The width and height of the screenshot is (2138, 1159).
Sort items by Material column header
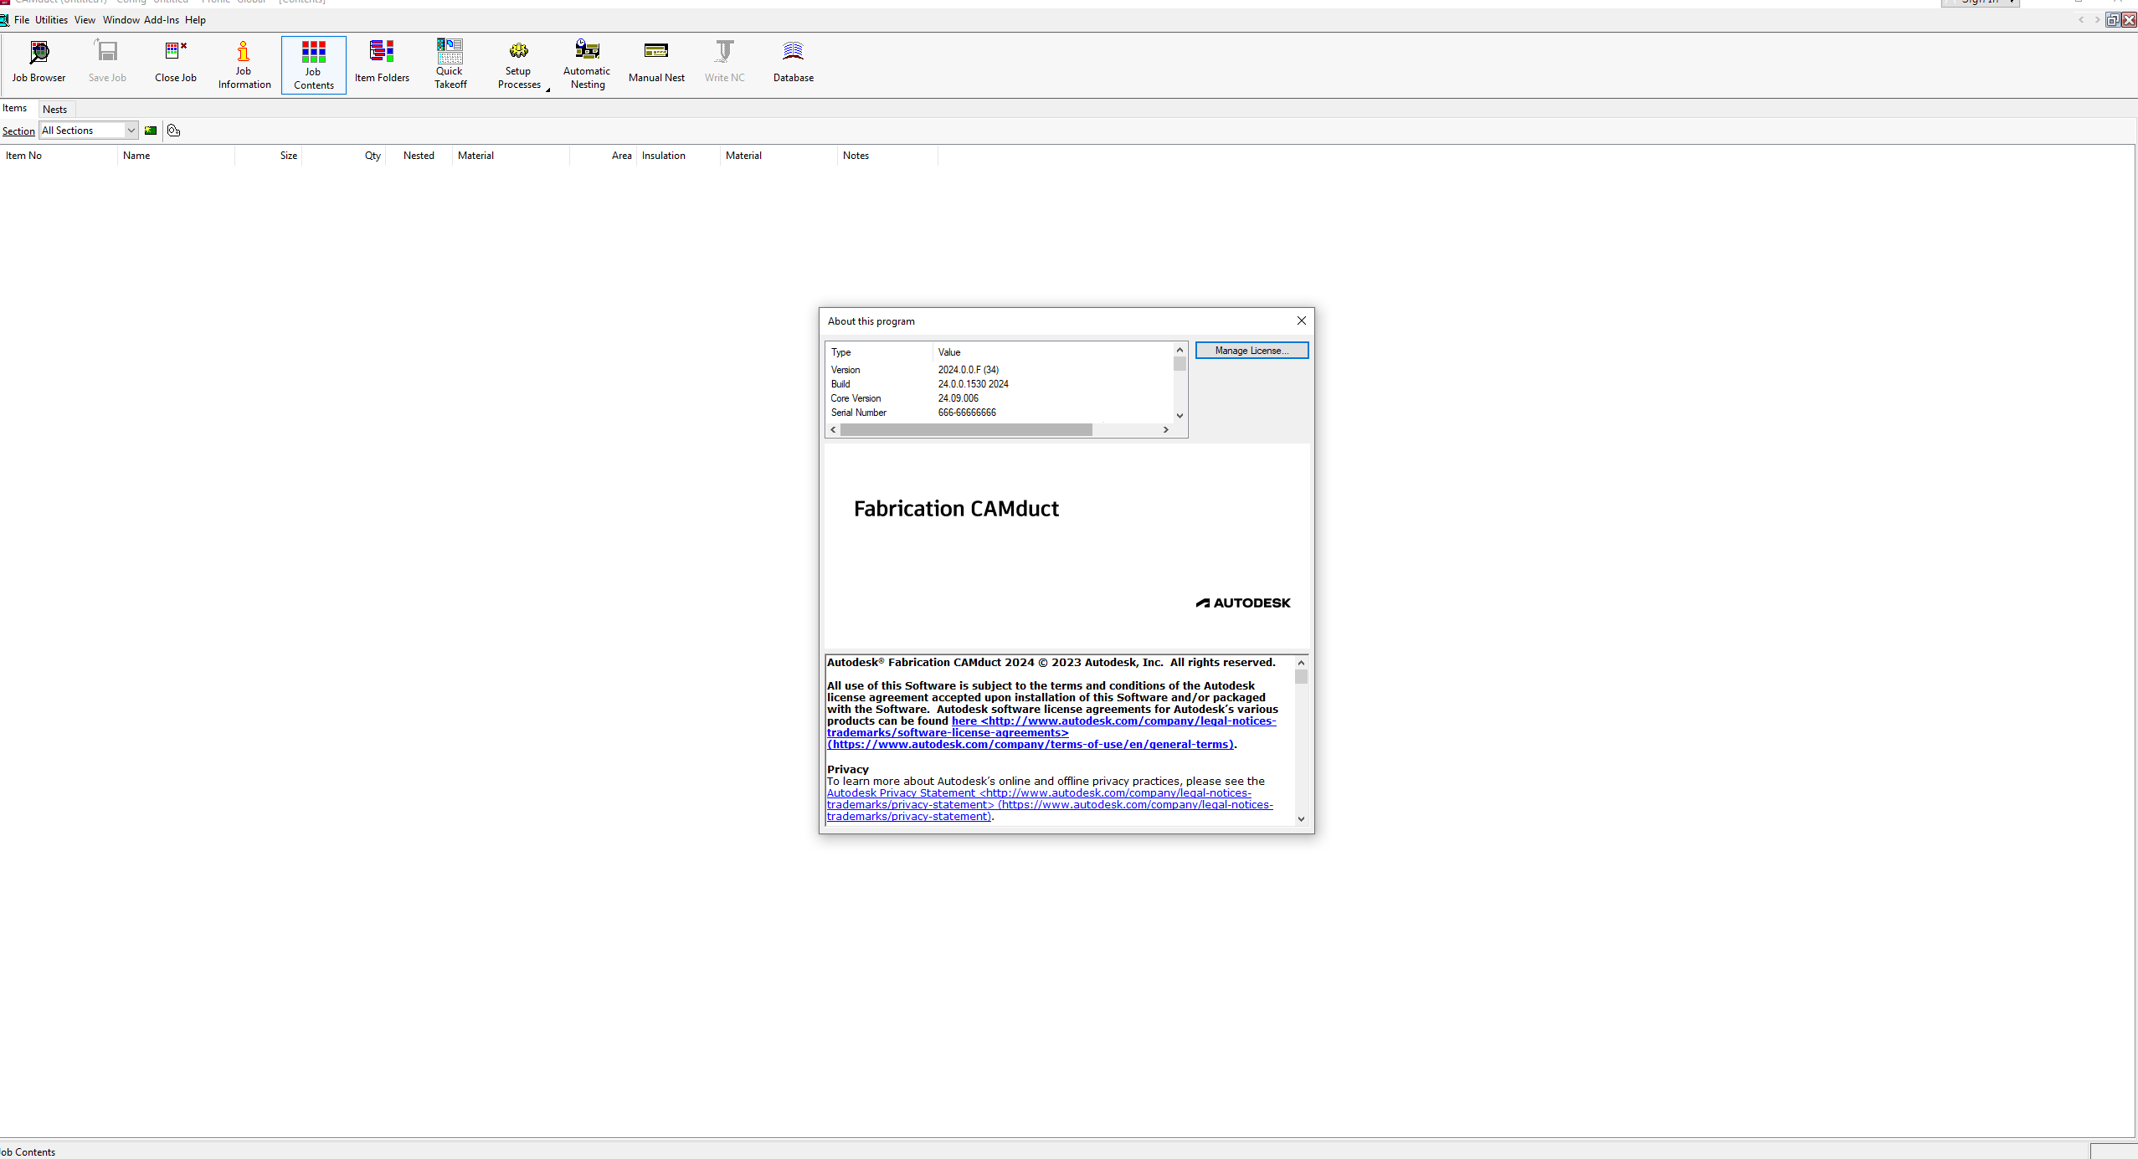click(475, 156)
